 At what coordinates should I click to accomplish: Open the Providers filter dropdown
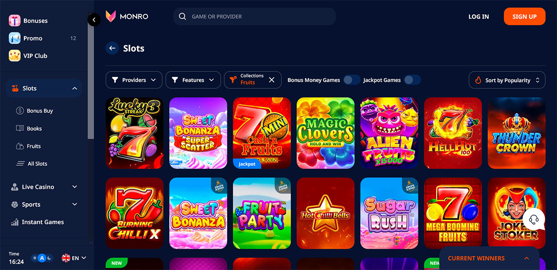134,80
